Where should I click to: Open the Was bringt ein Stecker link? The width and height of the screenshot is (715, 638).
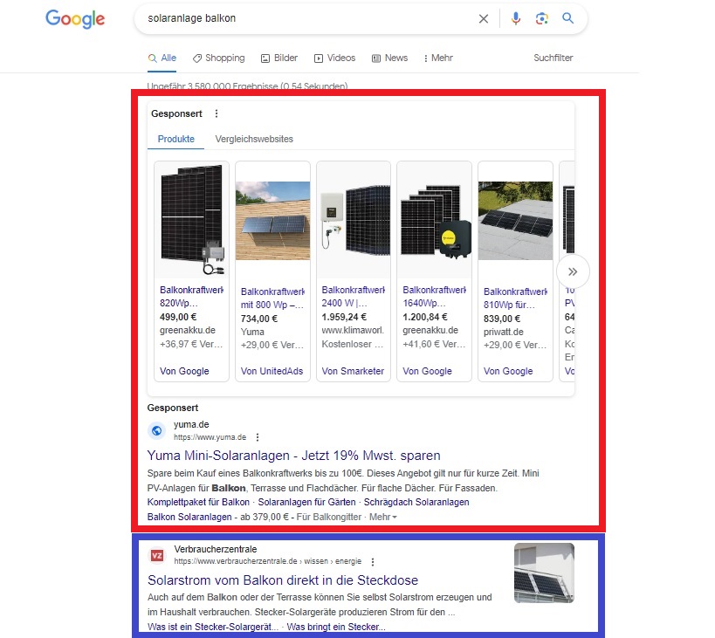pos(336,627)
